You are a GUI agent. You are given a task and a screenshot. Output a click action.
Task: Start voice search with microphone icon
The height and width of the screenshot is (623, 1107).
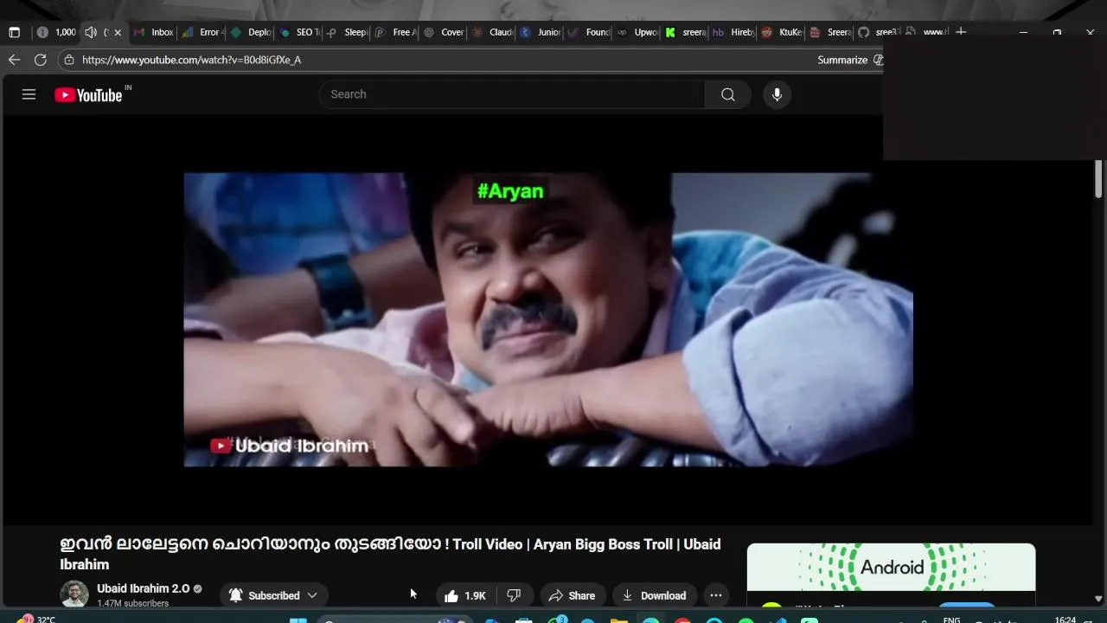(x=777, y=94)
